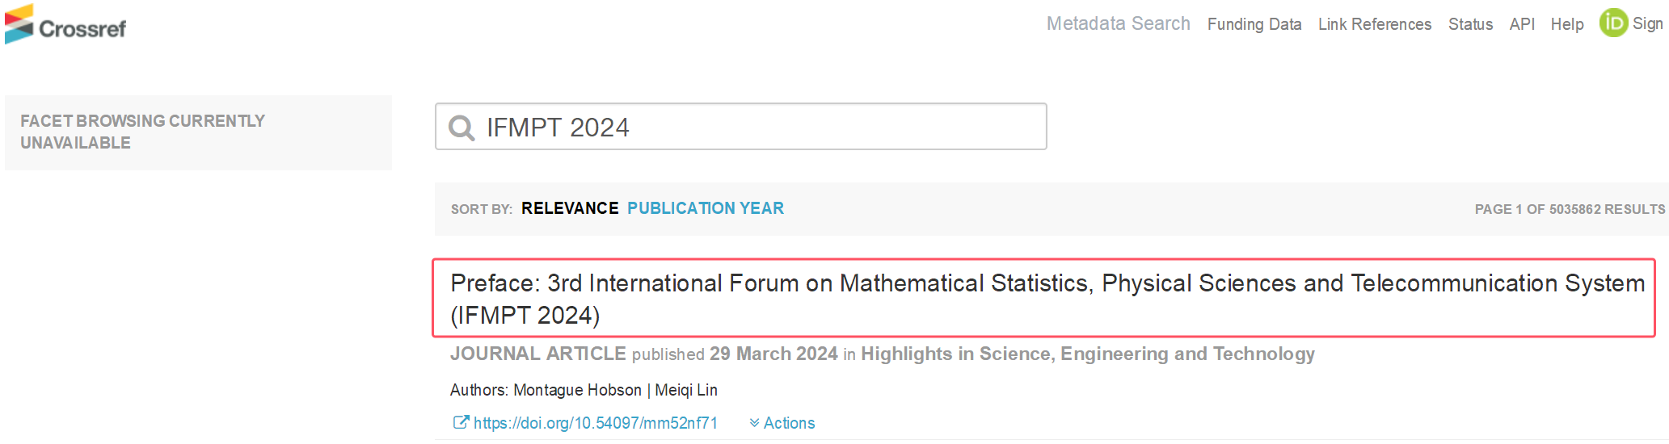Click the magnifying glass search icon
This screenshot has width=1669, height=444.
(462, 128)
